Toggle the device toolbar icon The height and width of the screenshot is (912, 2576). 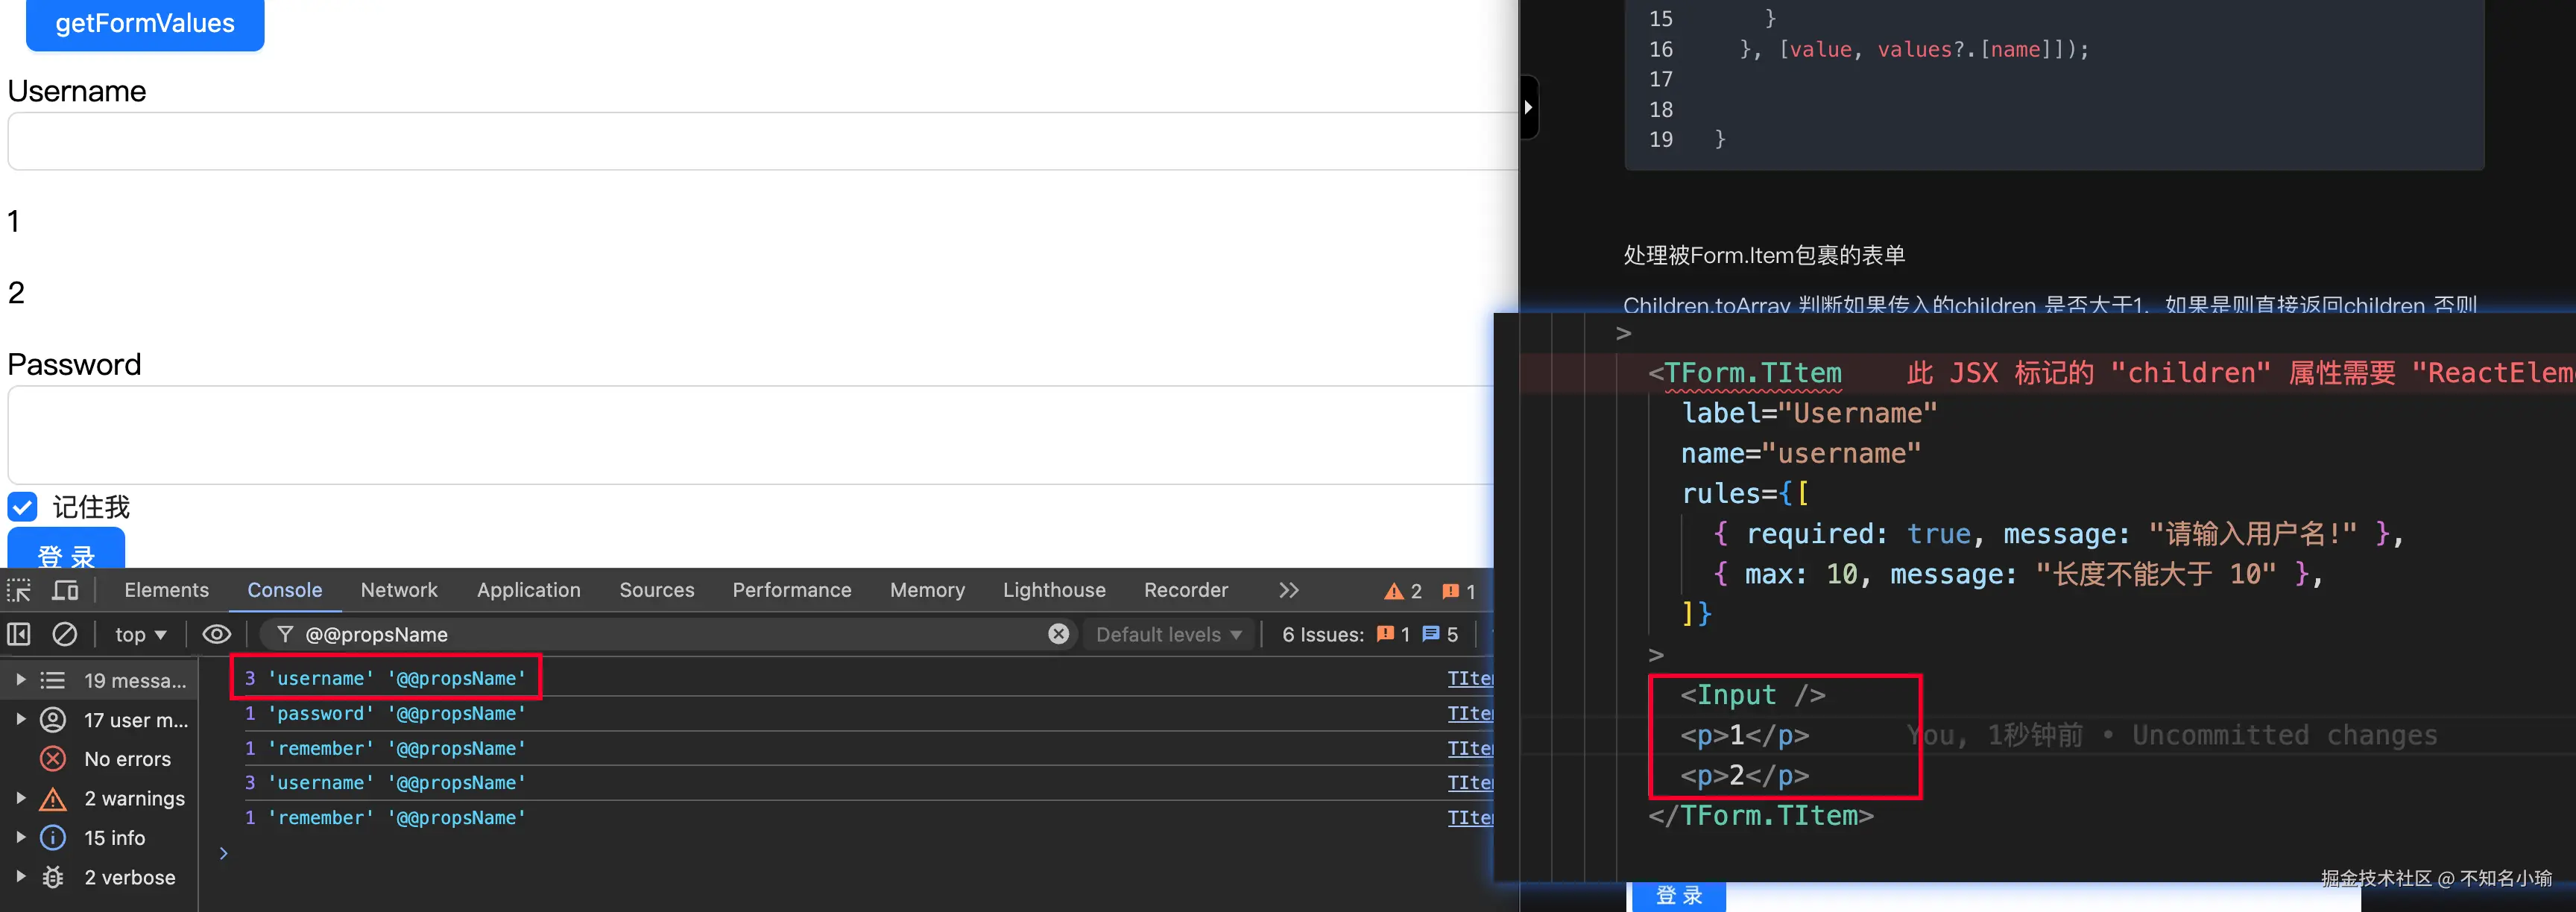(x=65, y=591)
